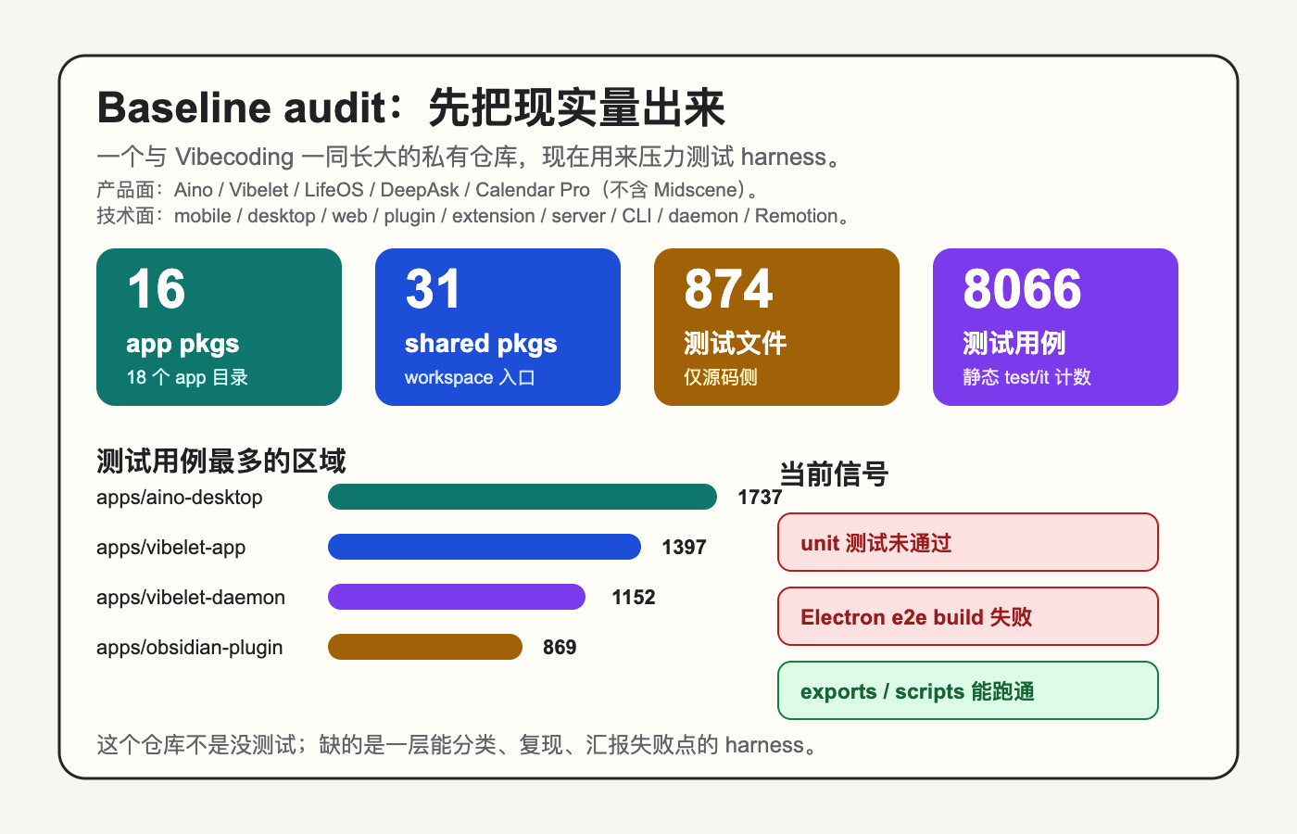Image resolution: width=1297 pixels, height=834 pixels.
Task: Click the value '1397'
Action: pos(684,548)
